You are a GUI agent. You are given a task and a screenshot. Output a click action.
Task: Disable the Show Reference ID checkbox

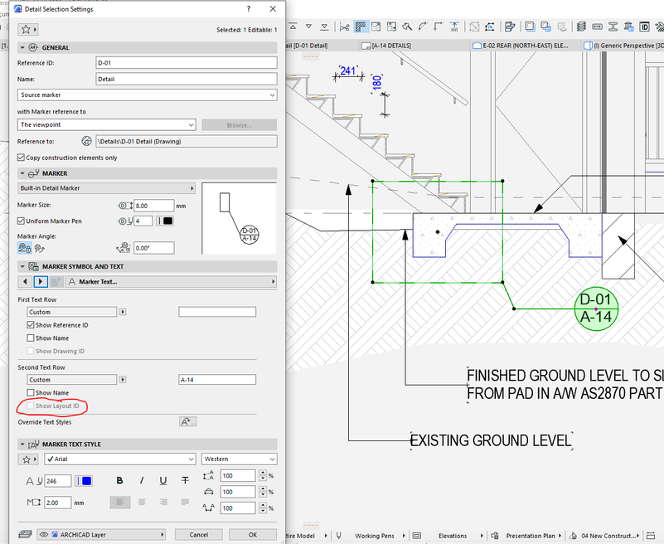tap(32, 324)
